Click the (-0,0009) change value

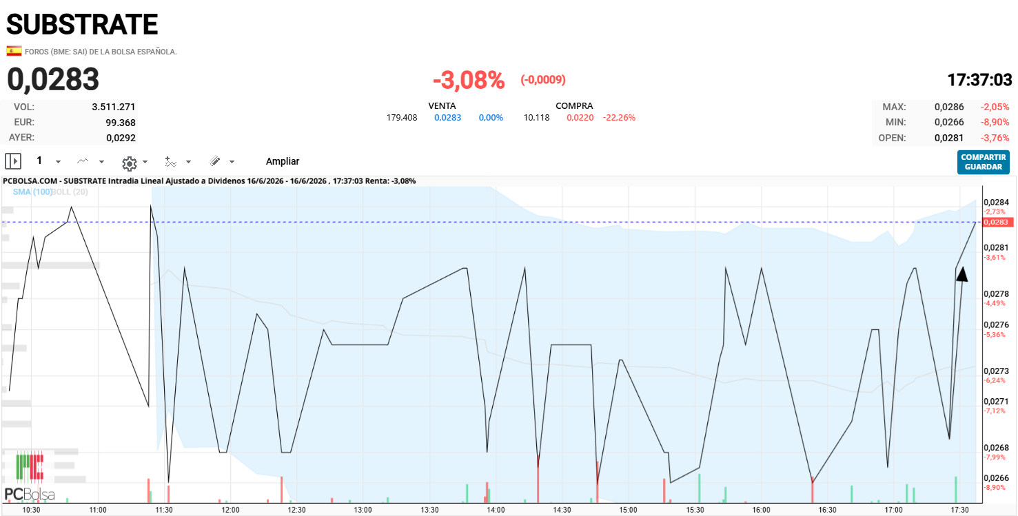[543, 80]
